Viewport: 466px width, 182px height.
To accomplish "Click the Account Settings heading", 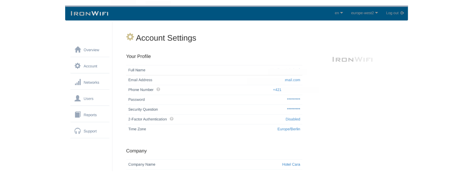I will pos(166,38).
